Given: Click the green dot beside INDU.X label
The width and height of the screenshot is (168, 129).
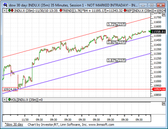Looking at the screenshot, I should (x=10, y=10).
